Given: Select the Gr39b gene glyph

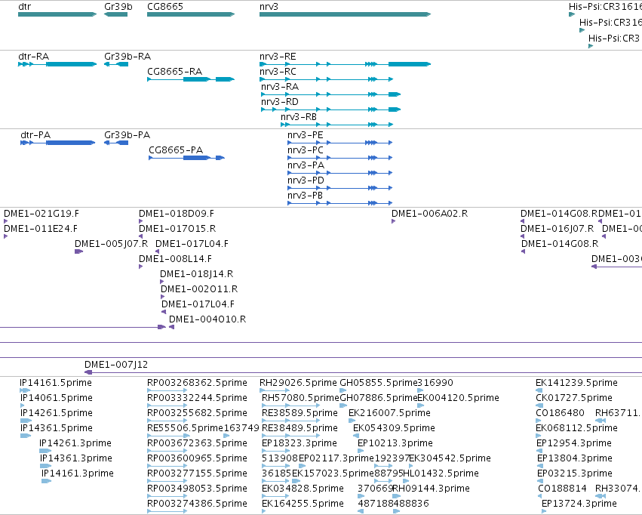Looking at the screenshot, I should point(116,14).
